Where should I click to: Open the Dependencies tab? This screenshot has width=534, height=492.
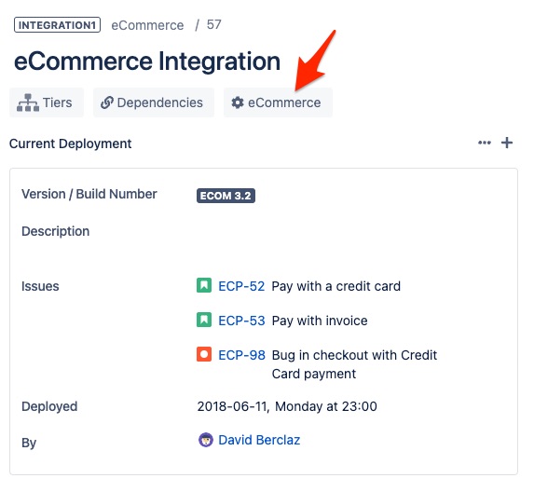coord(154,102)
